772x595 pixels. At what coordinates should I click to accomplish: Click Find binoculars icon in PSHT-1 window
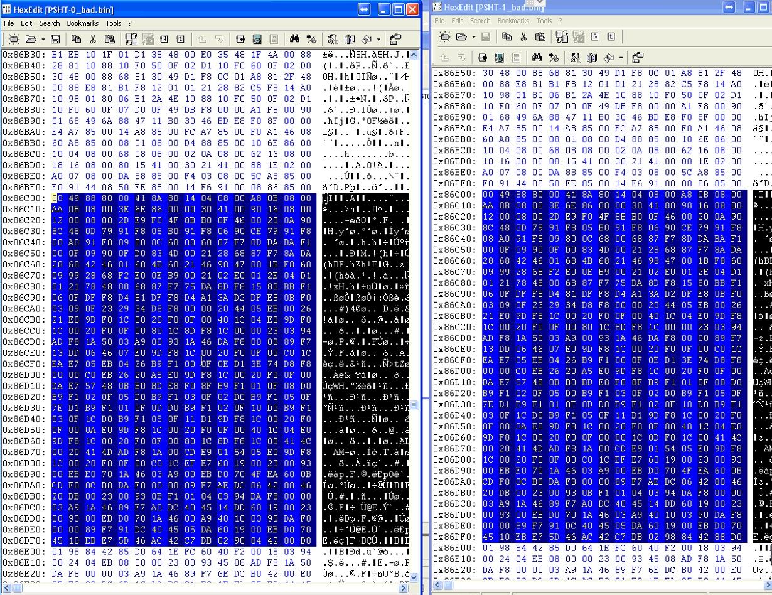coord(537,58)
